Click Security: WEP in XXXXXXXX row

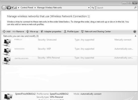tap(44, 49)
